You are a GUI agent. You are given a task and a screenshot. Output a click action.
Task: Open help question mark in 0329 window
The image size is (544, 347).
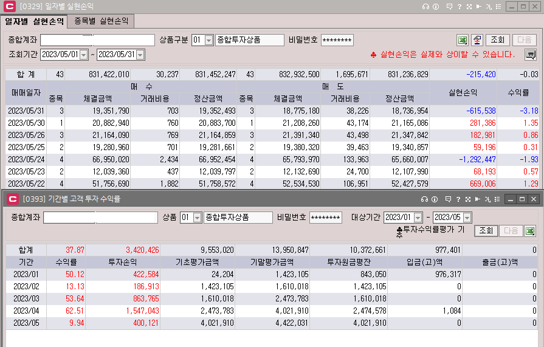pos(460,7)
